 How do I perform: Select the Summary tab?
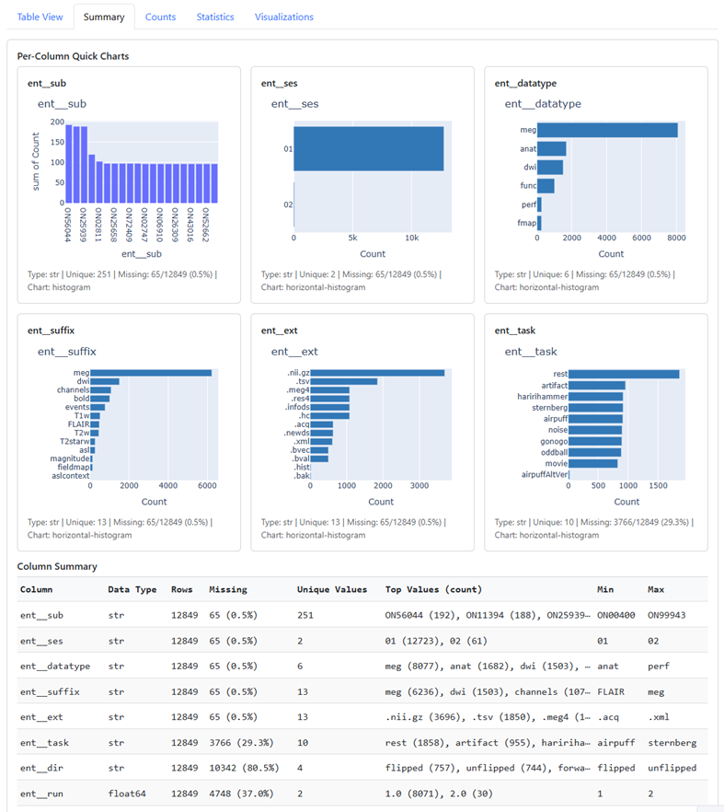coord(104,17)
